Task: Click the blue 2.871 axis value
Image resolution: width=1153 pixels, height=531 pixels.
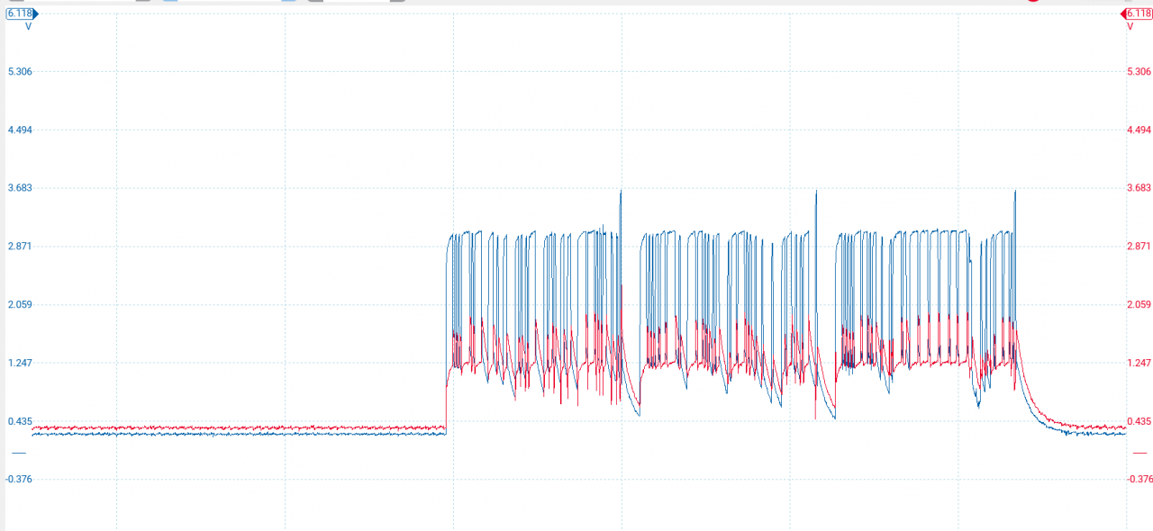Action: click(x=18, y=246)
